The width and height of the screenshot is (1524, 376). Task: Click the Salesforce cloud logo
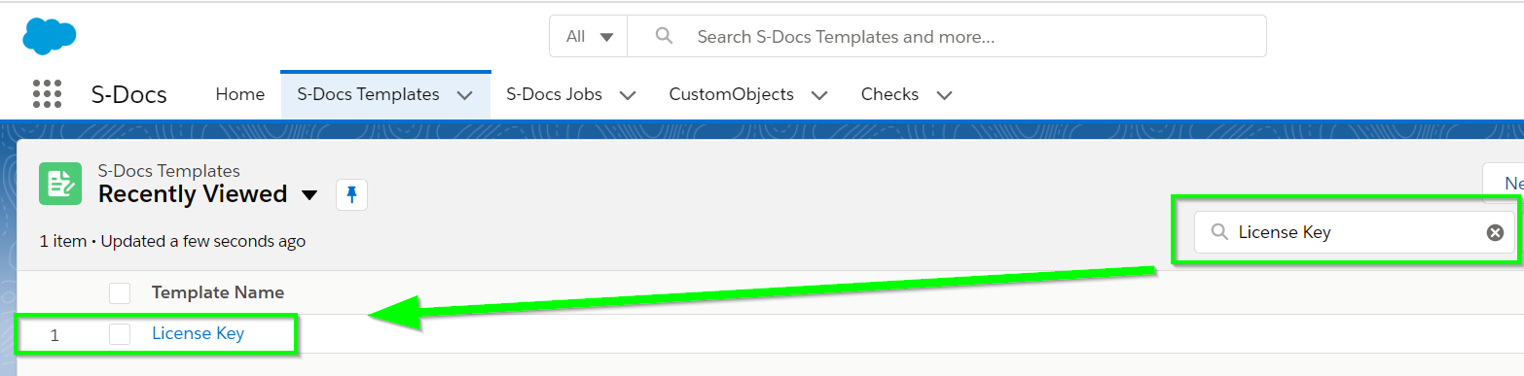(50, 36)
